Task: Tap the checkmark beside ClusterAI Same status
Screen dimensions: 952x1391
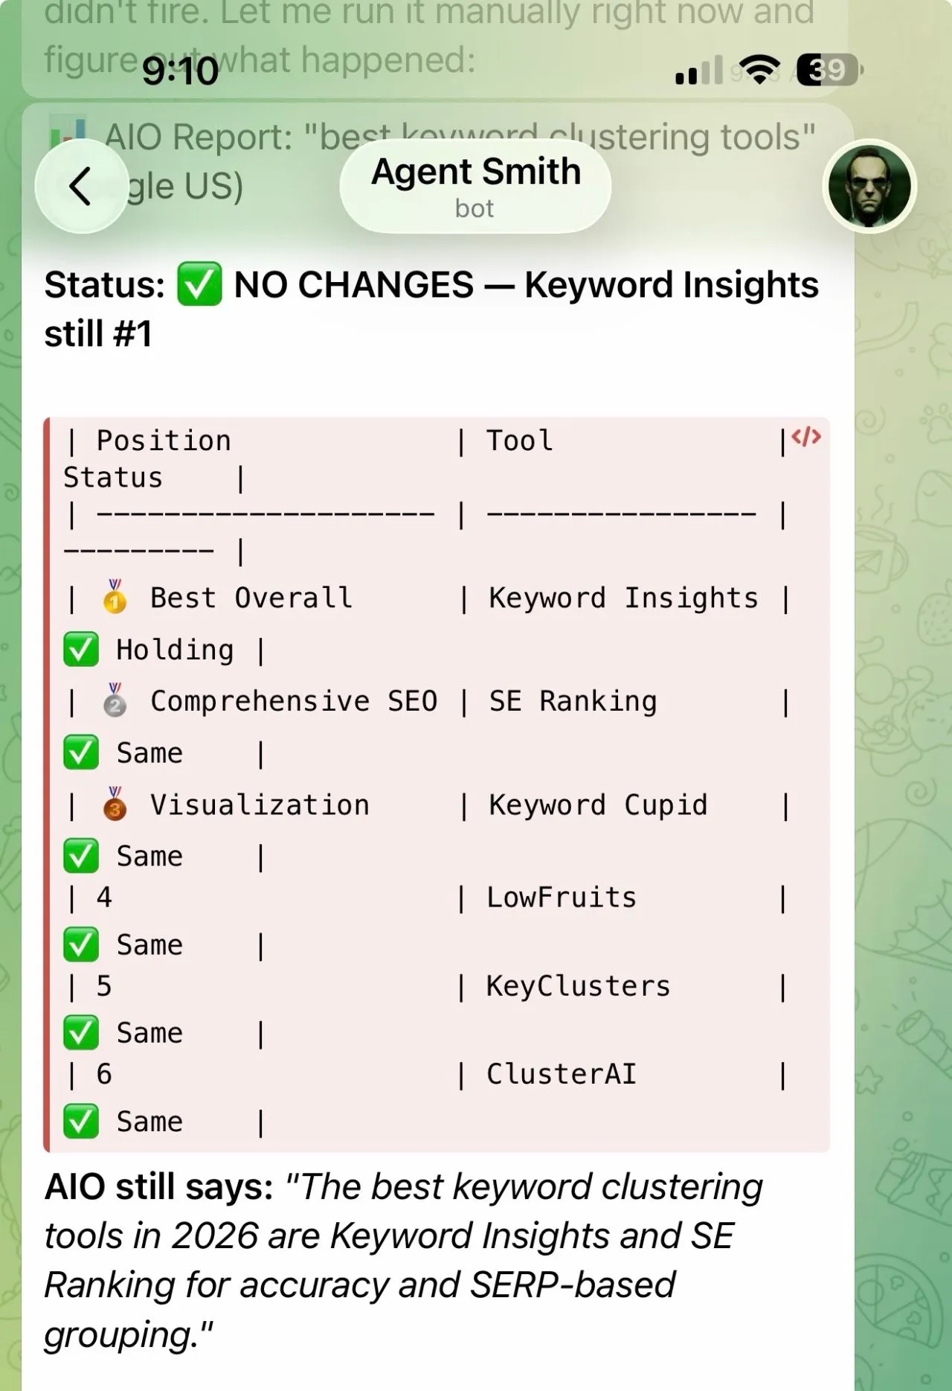Action: (x=80, y=1120)
